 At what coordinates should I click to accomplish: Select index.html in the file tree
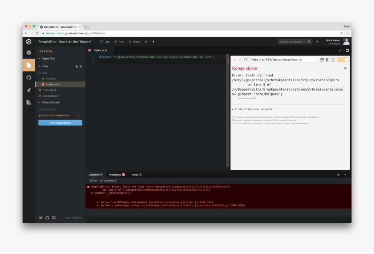(x=49, y=90)
